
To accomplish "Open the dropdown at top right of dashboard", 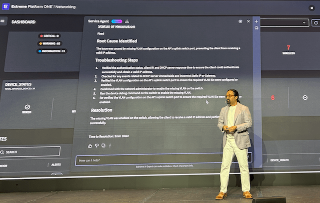I will click(284, 22).
